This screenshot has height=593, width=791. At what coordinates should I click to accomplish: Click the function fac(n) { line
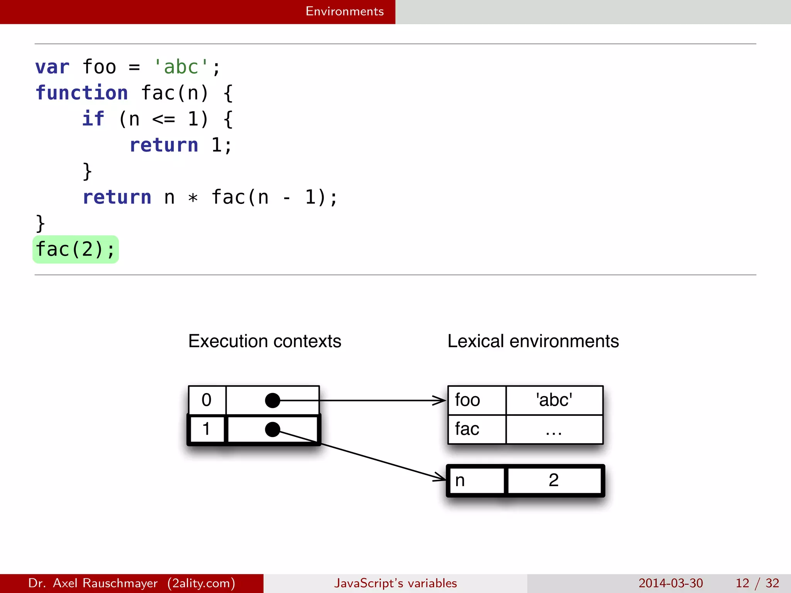(x=134, y=93)
